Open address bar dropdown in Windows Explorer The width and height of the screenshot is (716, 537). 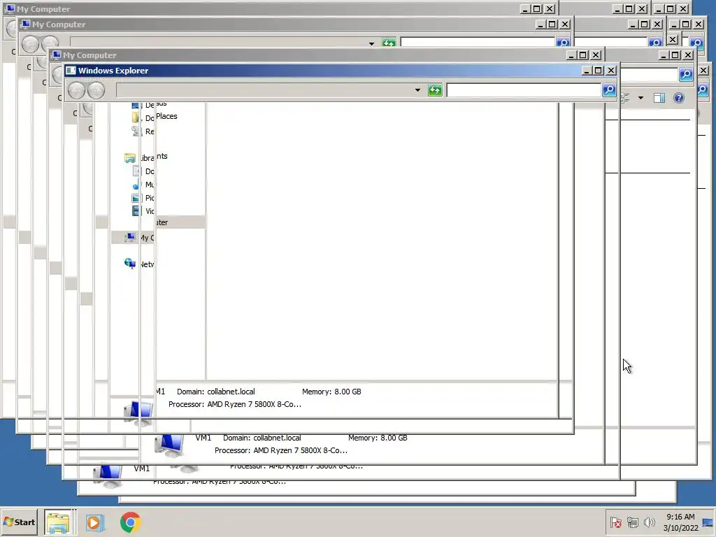tap(417, 90)
